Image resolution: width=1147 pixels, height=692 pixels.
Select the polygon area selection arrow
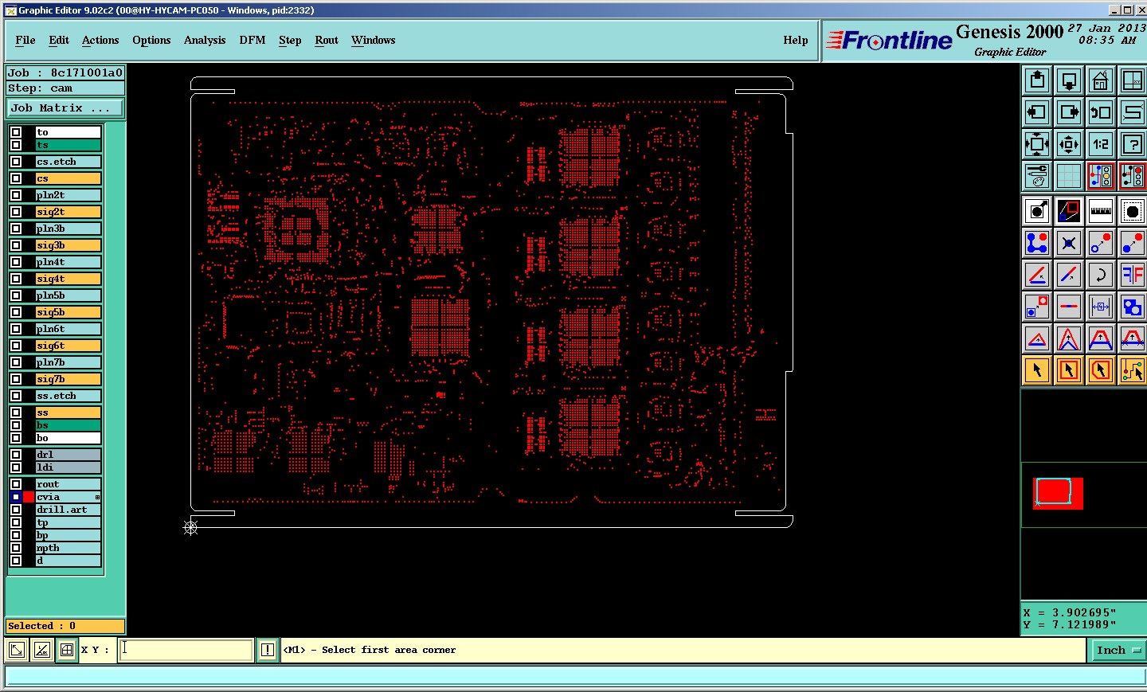[1101, 370]
